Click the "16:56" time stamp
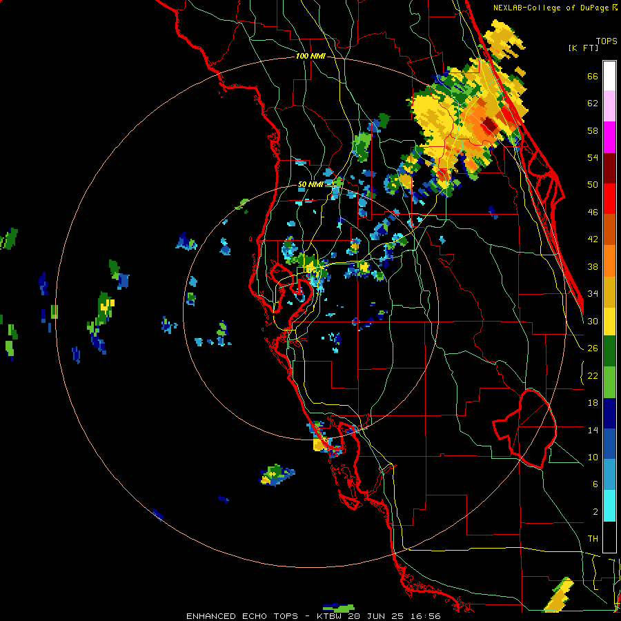 pyautogui.click(x=426, y=616)
